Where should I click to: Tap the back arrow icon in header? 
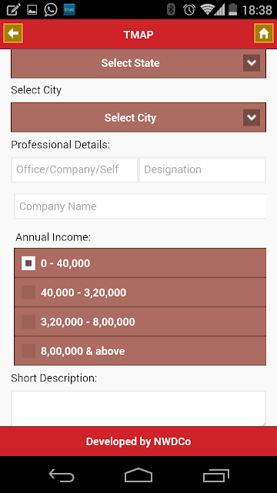[x=13, y=33]
